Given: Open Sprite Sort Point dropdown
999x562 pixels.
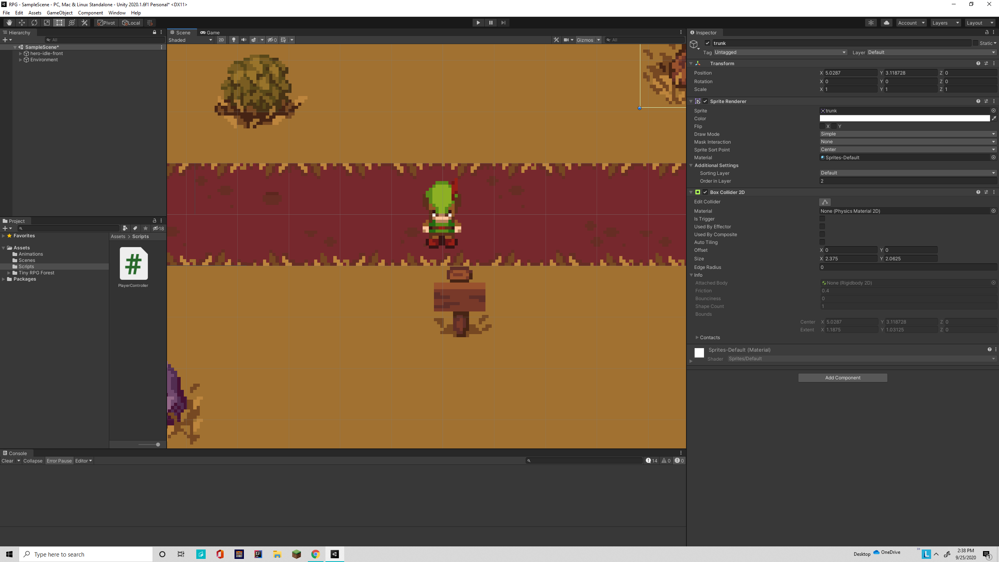Looking at the screenshot, I should coord(908,149).
